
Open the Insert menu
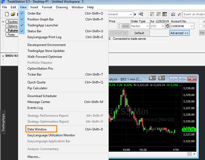pos(34,7)
